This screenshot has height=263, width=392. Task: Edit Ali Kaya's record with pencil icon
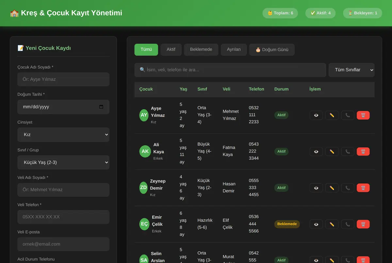pyautogui.click(x=332, y=151)
